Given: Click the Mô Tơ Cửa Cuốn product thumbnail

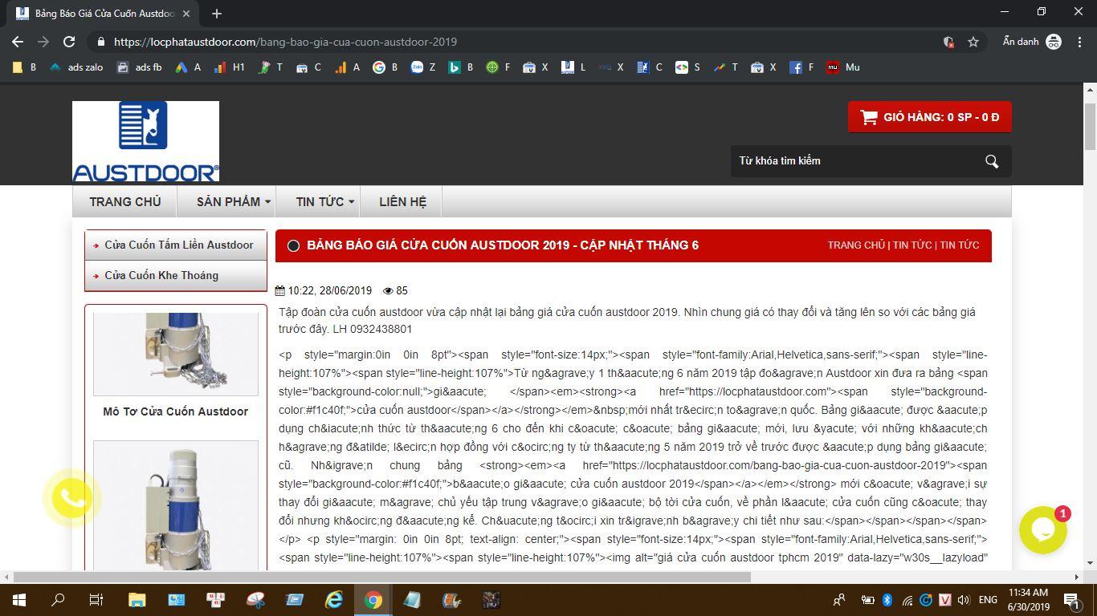Looking at the screenshot, I should click(176, 353).
